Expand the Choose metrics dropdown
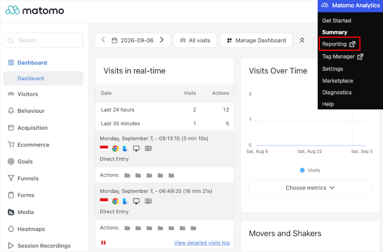The width and height of the screenshot is (383, 252). click(x=310, y=188)
